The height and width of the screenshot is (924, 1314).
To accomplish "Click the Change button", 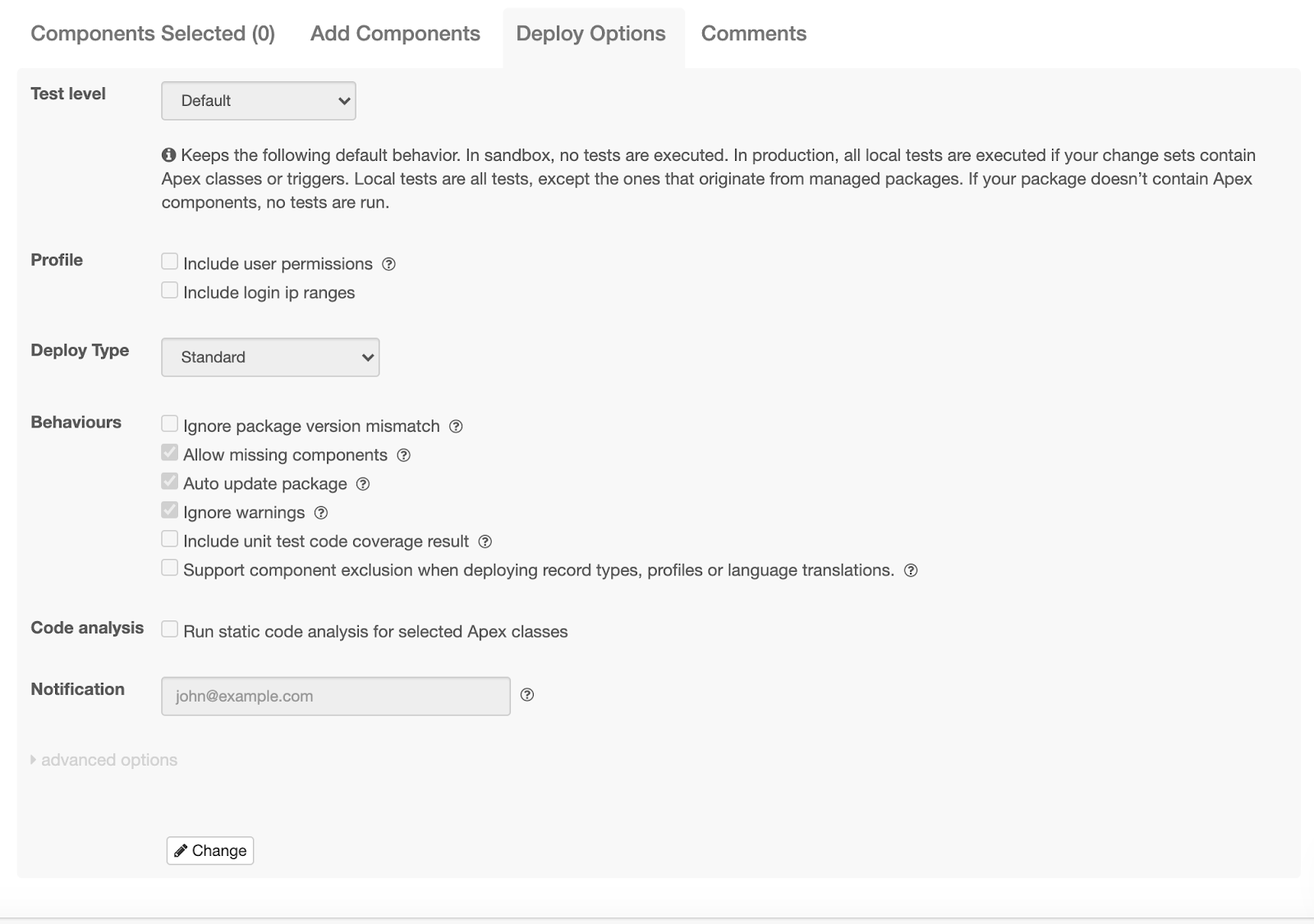I will pos(210,851).
